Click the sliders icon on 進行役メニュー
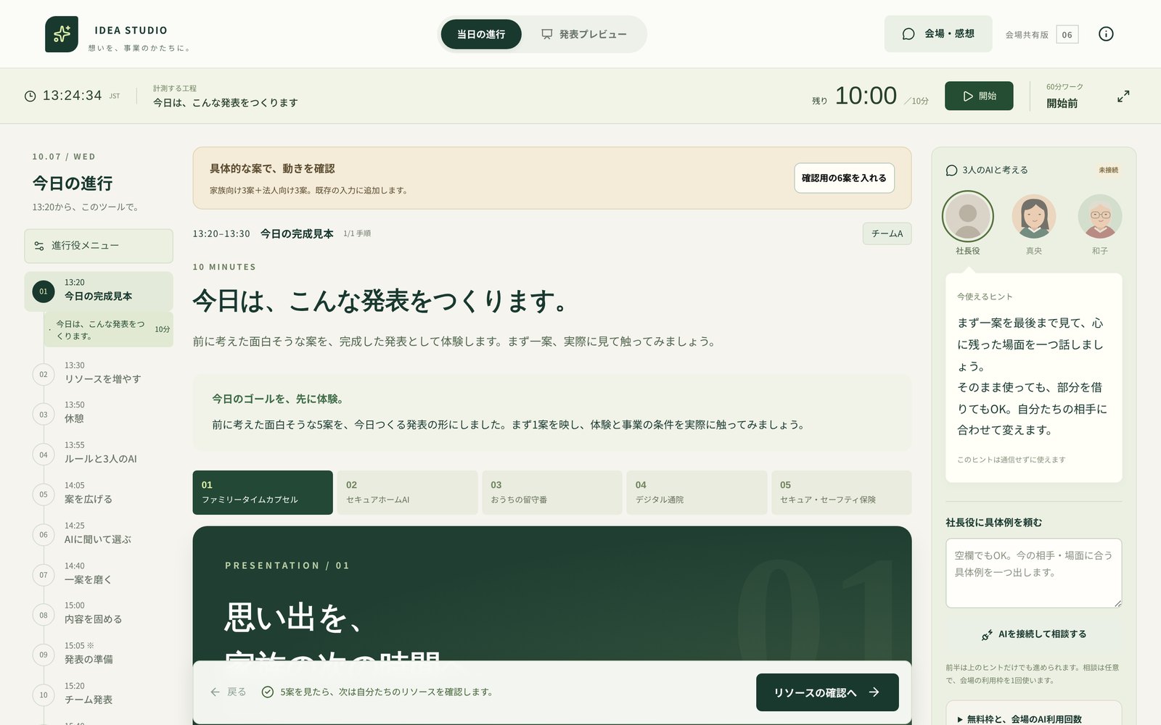 point(39,246)
